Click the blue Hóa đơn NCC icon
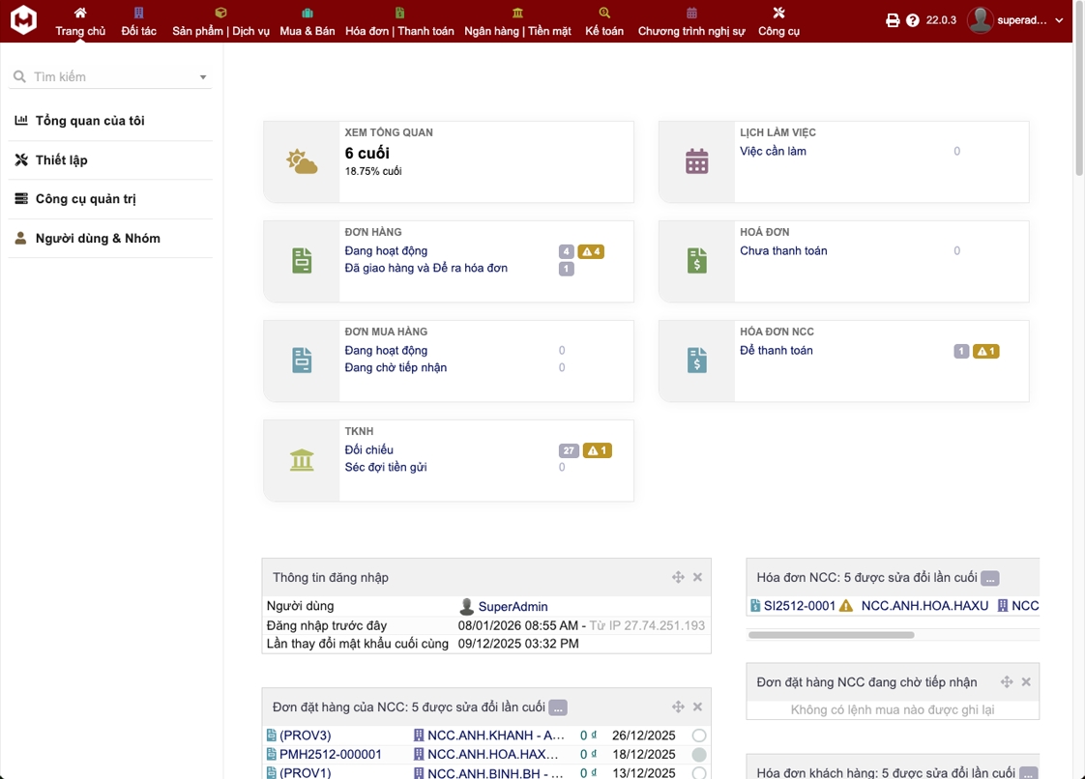Image resolution: width=1085 pixels, height=779 pixels. pyautogui.click(x=697, y=361)
